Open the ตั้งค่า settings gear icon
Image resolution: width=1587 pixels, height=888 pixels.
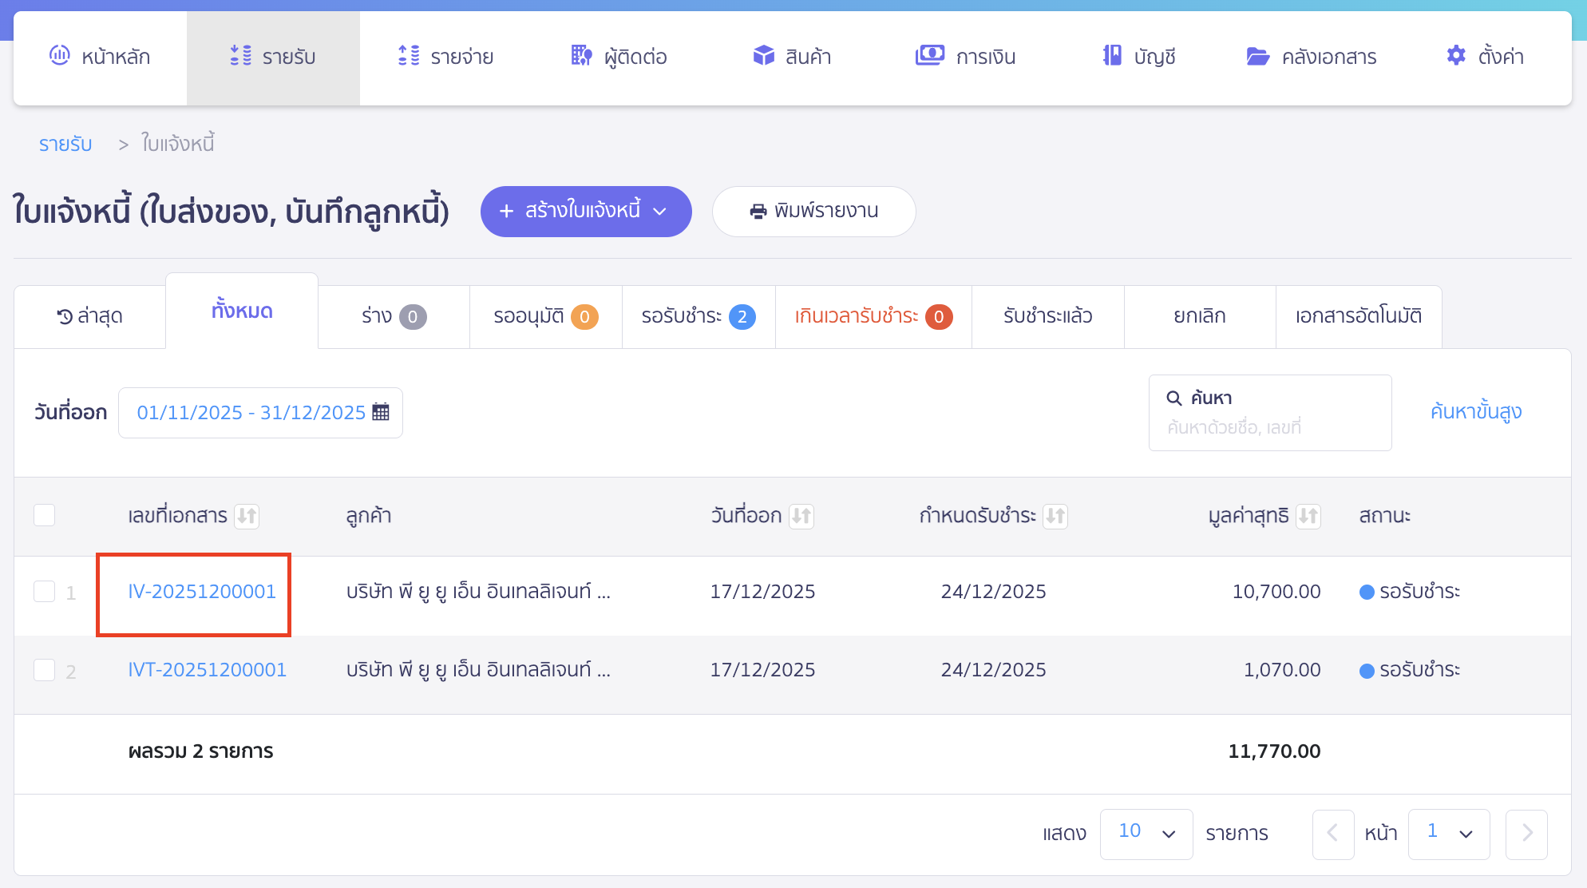pos(1455,55)
